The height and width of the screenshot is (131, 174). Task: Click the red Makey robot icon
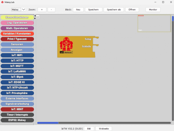point(66,44)
